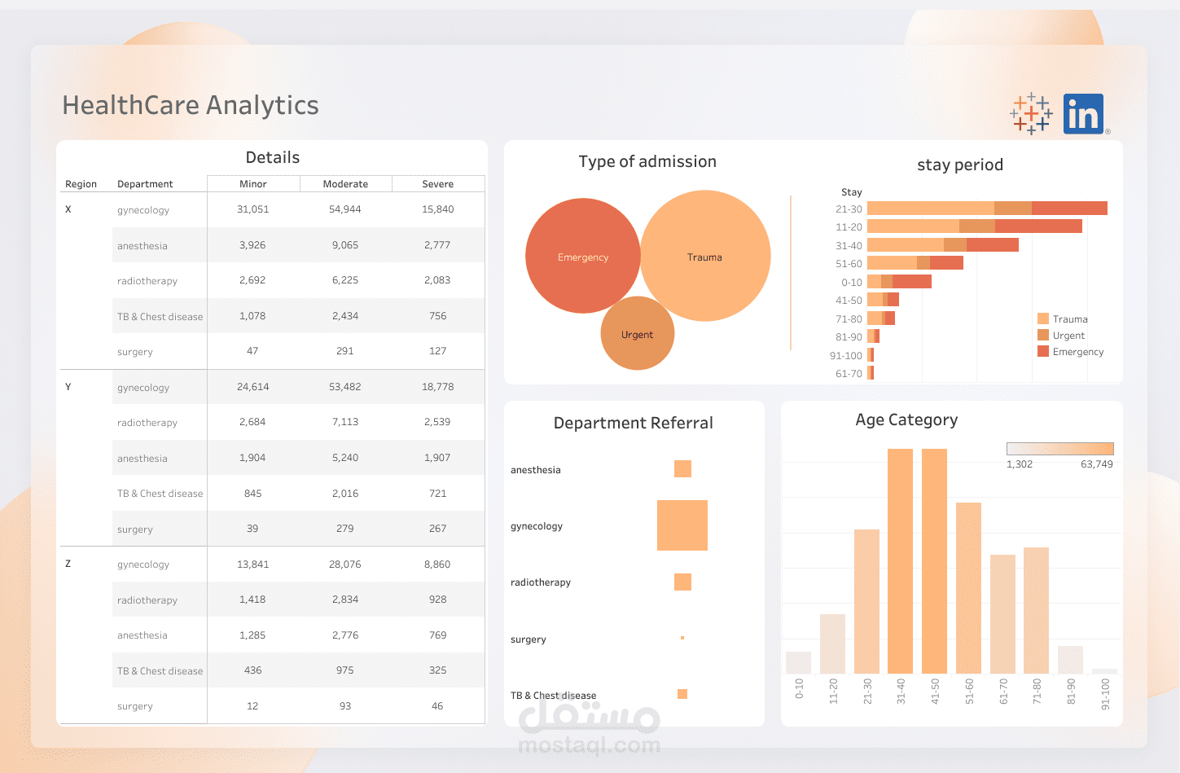Viewport: 1180px width, 773px height.
Task: Click the value 2,016 cell
Action: (x=345, y=494)
